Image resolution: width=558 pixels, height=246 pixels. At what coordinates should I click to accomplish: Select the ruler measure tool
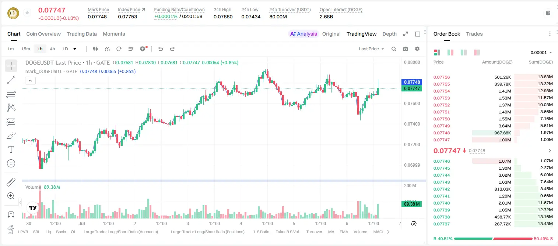11,182
